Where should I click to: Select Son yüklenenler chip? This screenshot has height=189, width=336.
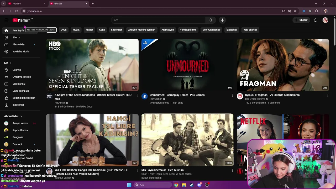[x=211, y=30]
